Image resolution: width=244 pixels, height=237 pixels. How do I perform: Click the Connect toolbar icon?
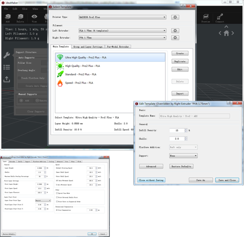[220, 18]
